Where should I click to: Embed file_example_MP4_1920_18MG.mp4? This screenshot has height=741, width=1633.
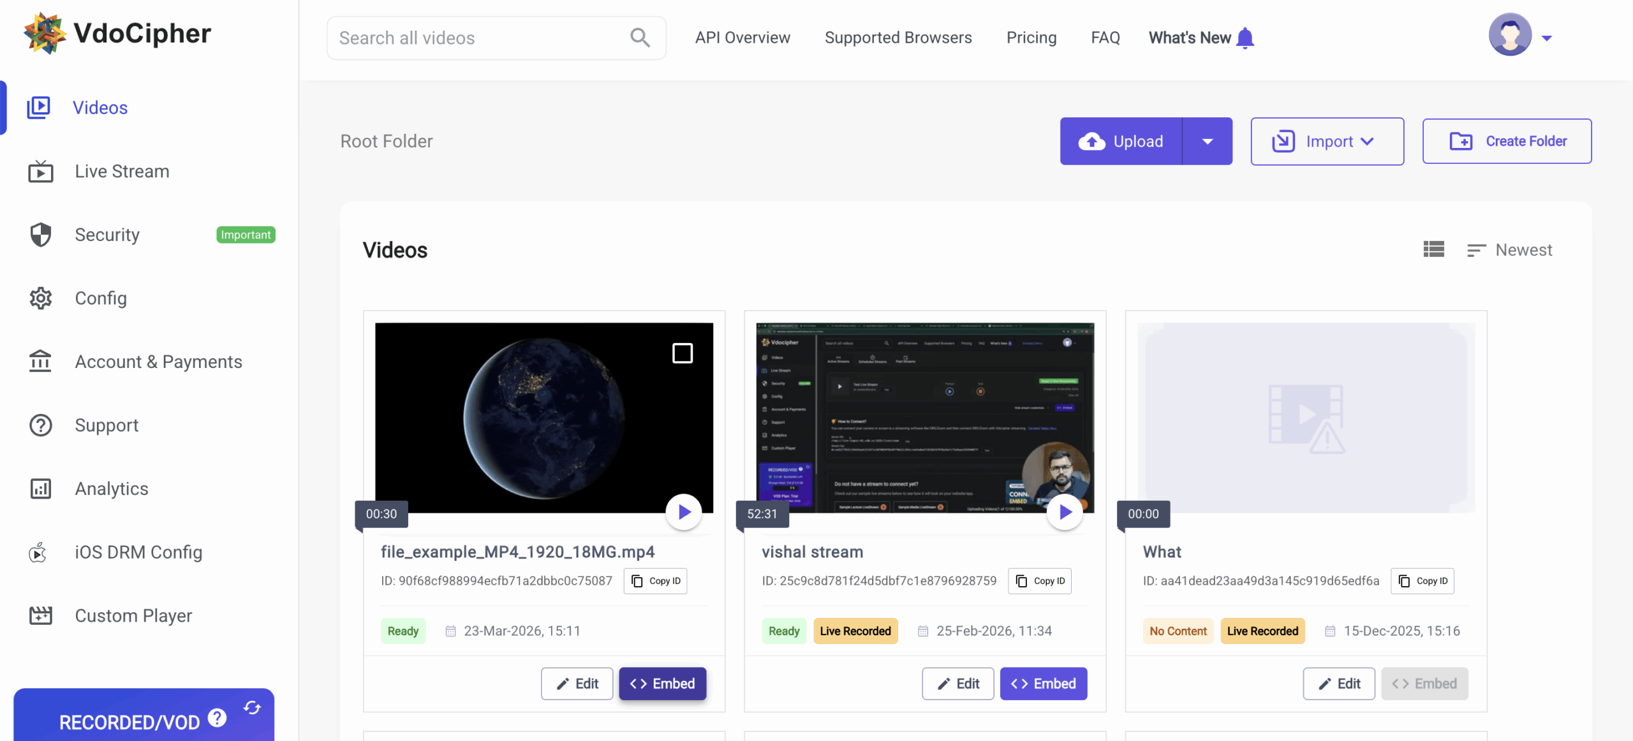(x=663, y=684)
